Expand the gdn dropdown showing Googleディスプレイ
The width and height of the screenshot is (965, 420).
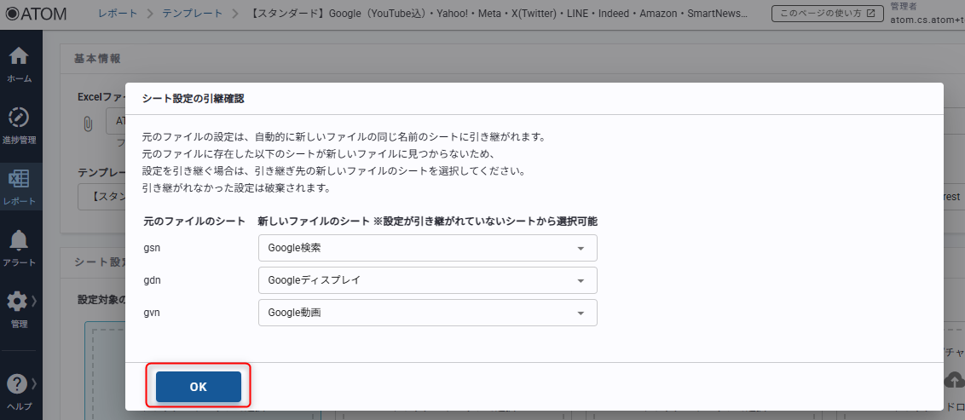(x=427, y=280)
